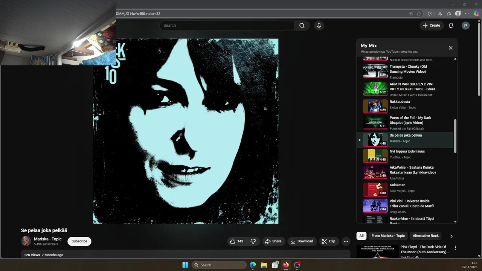
Task: Open the Windows Start menu
Action: tap(185, 265)
